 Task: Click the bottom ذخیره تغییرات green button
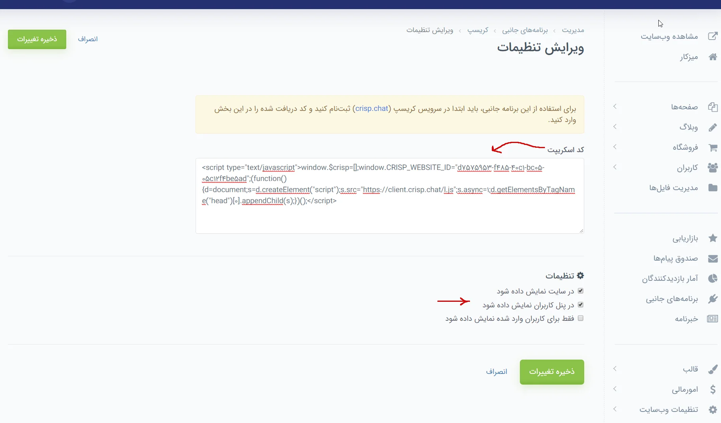pyautogui.click(x=552, y=372)
